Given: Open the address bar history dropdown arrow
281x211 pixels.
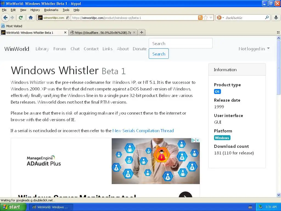Looking at the screenshot, I should (x=211, y=18).
